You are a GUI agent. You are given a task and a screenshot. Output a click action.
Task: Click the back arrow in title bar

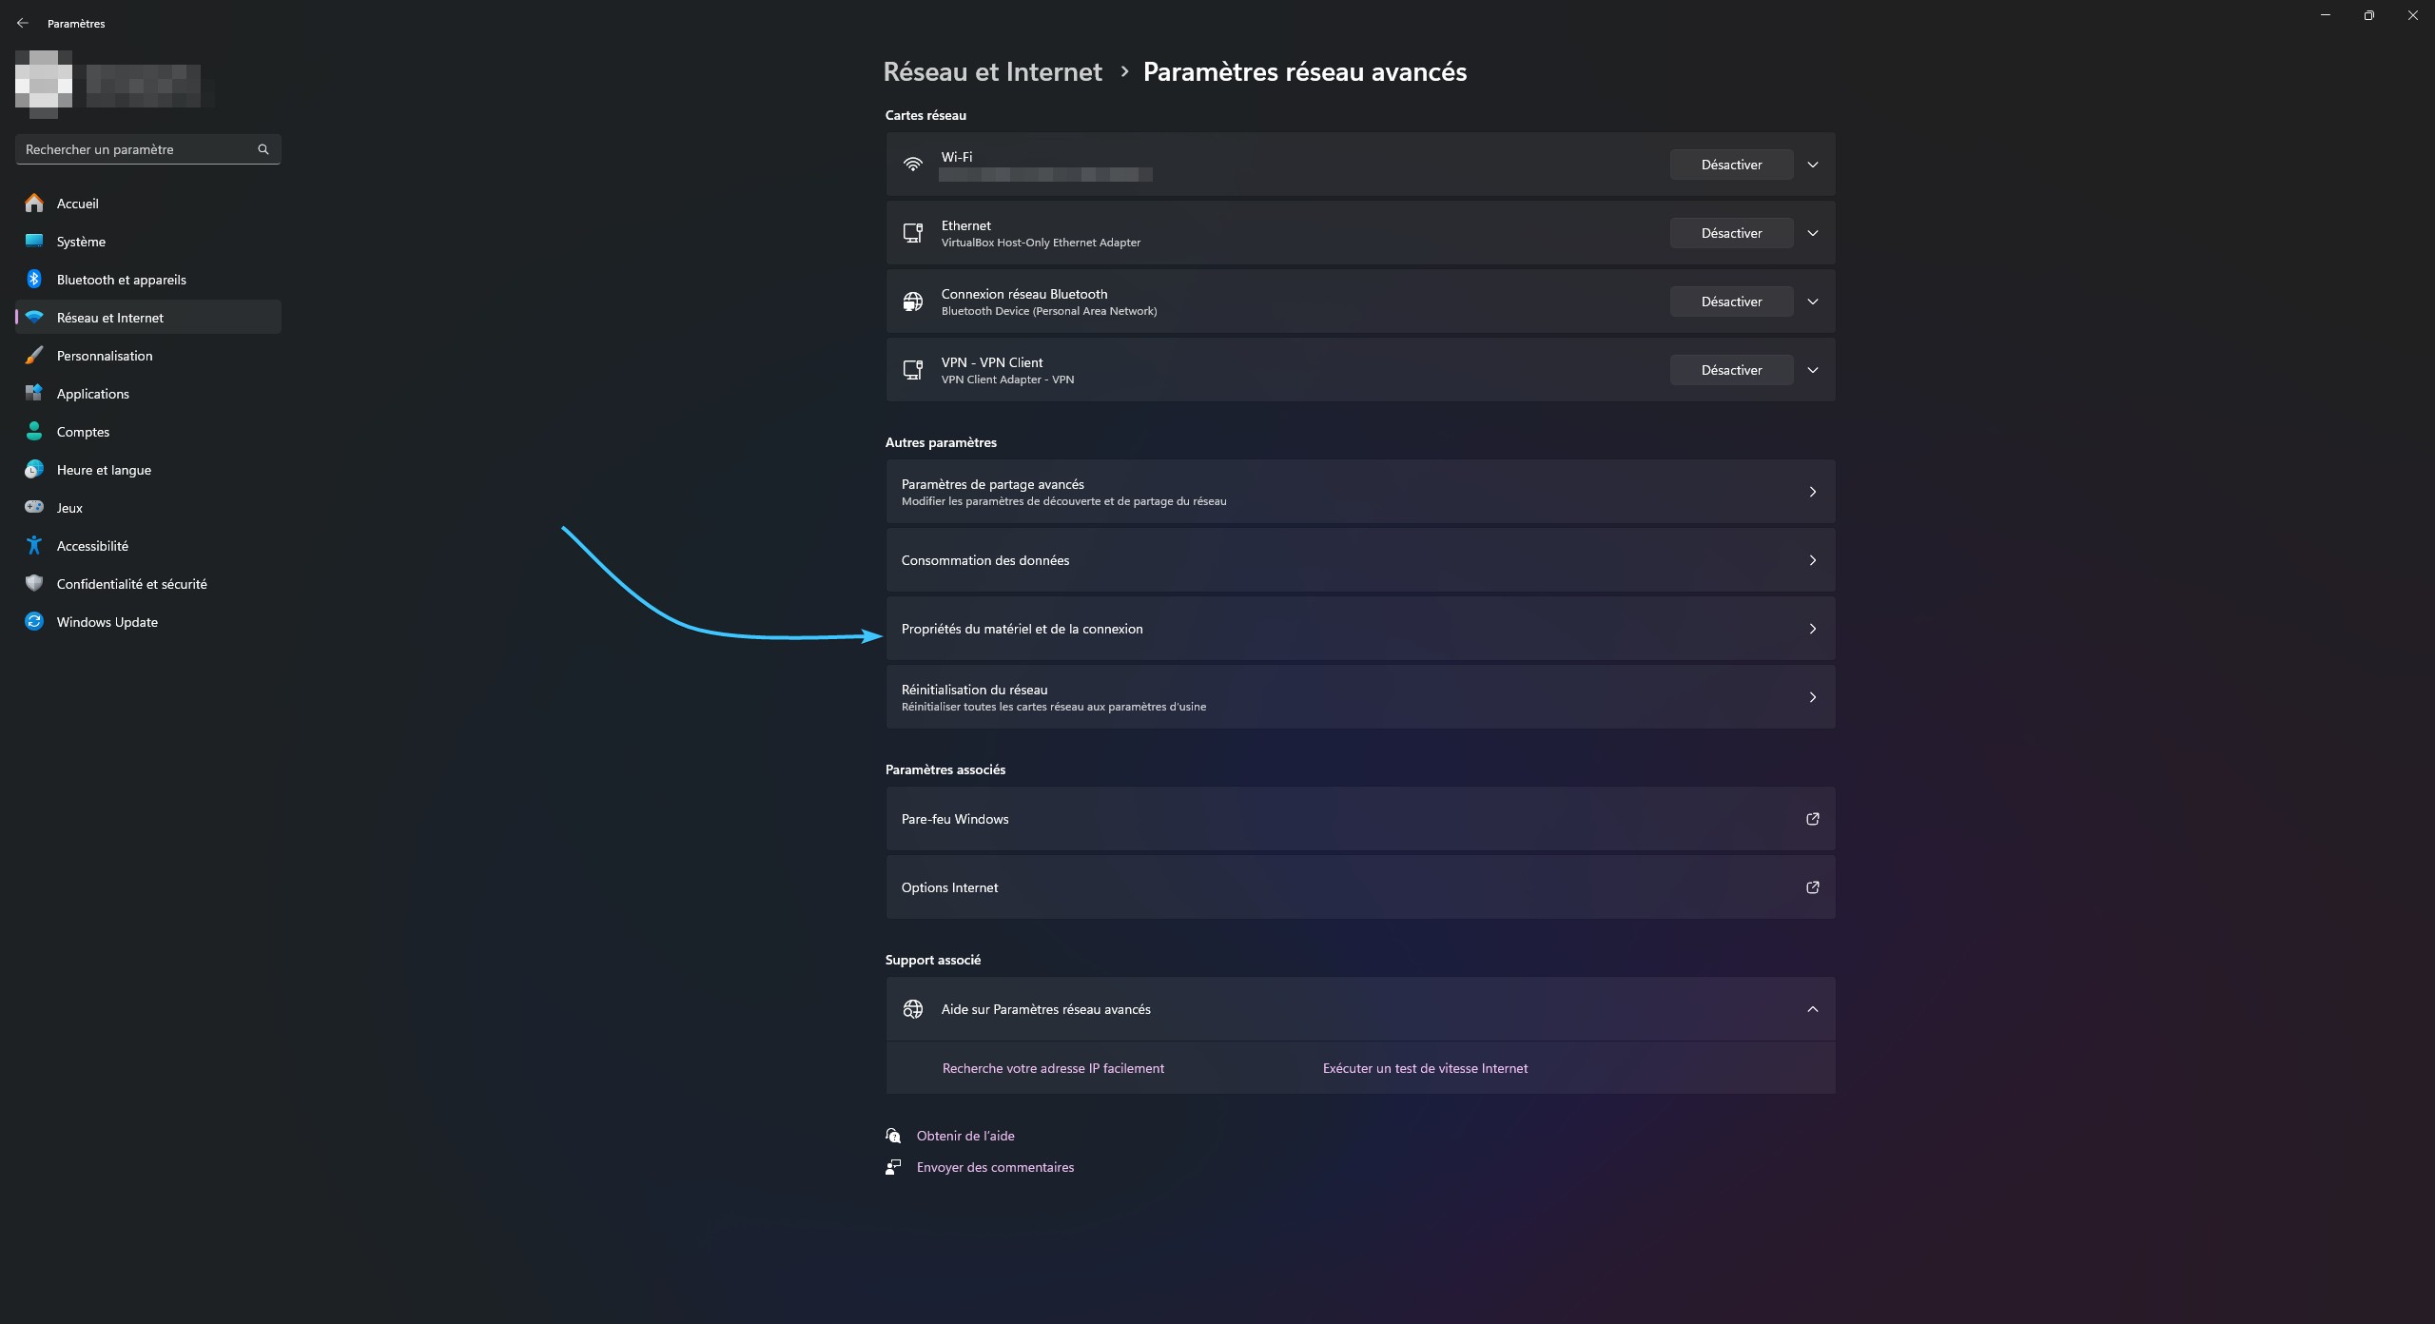coord(22,23)
